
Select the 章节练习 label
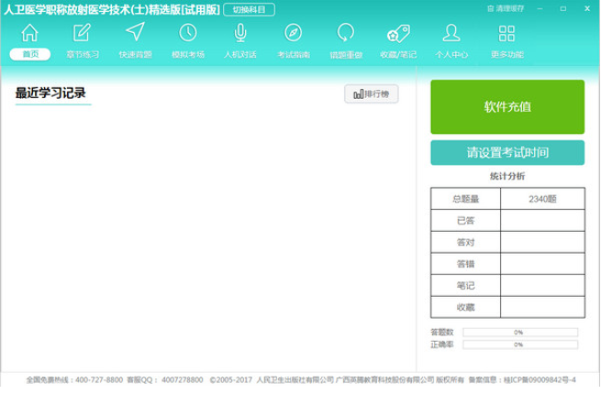tap(82, 54)
